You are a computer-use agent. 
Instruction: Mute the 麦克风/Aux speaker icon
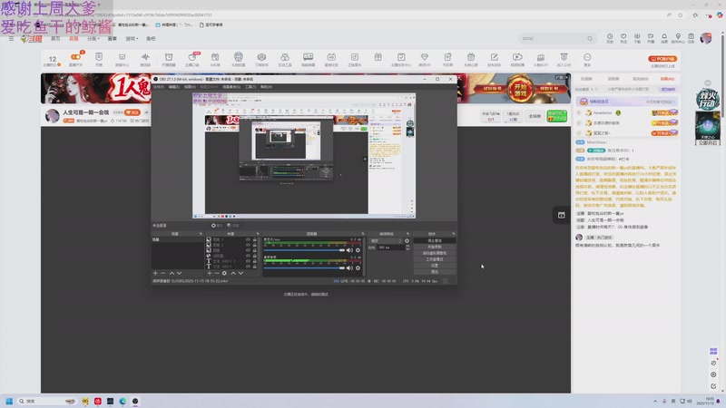click(349, 250)
